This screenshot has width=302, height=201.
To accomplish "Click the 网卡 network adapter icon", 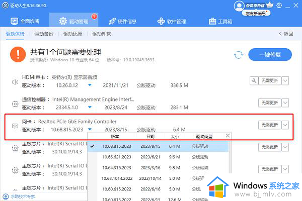I will point(15,126).
